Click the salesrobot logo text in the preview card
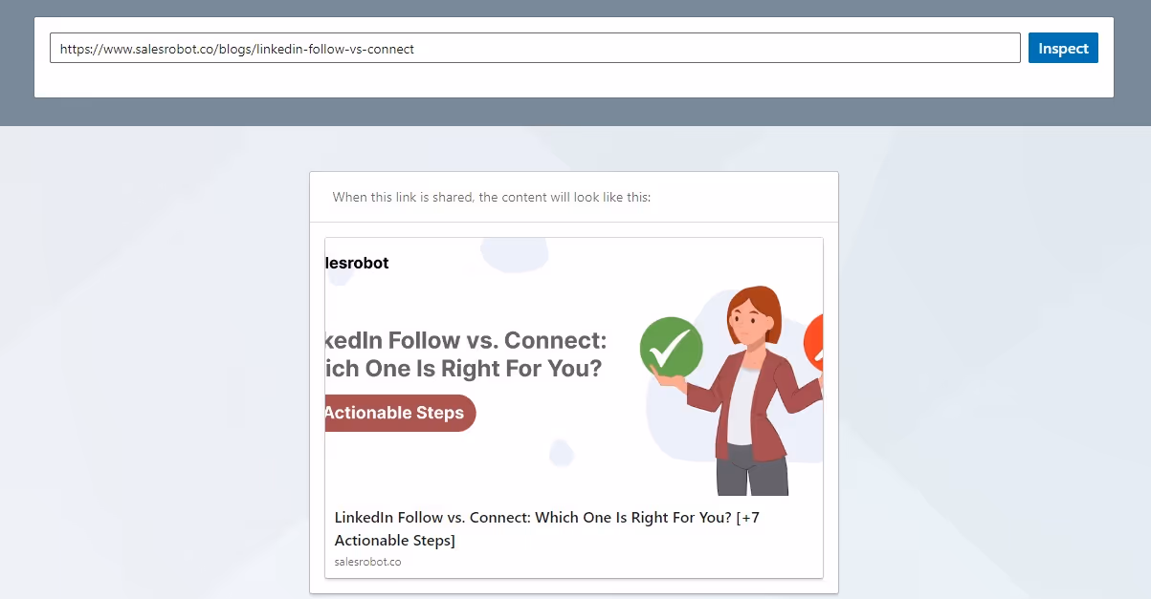 (x=356, y=263)
